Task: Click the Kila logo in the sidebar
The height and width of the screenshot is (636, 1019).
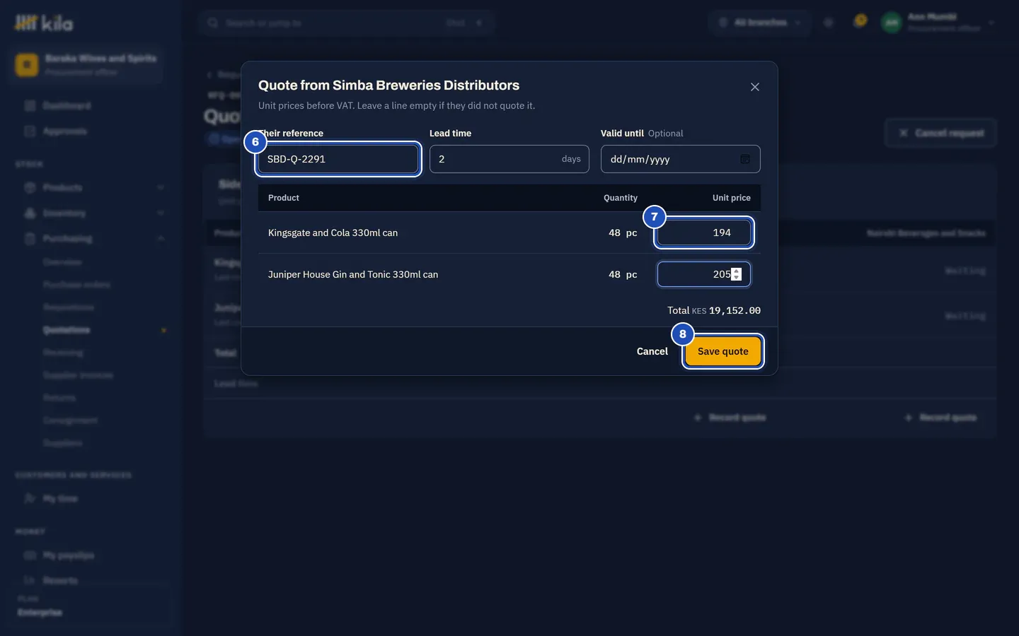Action: click(44, 23)
